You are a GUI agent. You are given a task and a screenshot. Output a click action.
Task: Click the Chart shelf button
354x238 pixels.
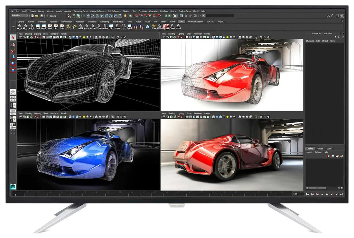coord(172,27)
